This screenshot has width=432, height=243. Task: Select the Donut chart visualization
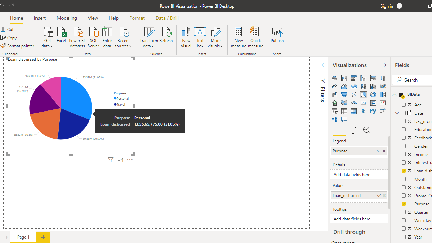point(373,95)
